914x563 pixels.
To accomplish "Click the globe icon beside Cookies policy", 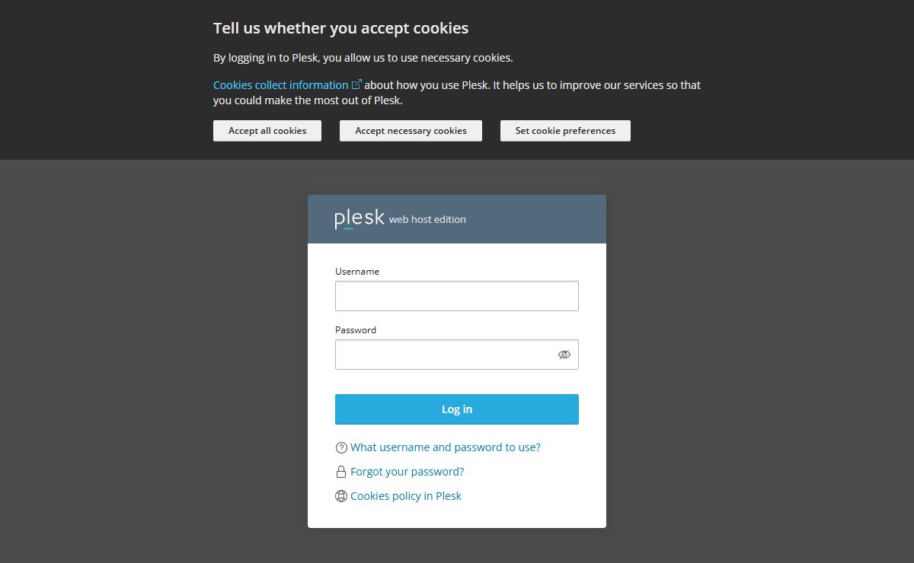I will tap(341, 496).
